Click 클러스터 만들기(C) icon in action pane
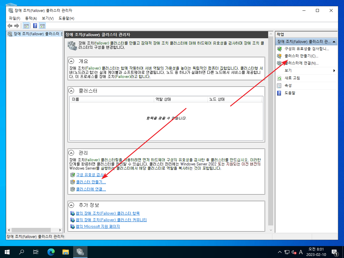344x258 pixels. [x=279, y=56]
